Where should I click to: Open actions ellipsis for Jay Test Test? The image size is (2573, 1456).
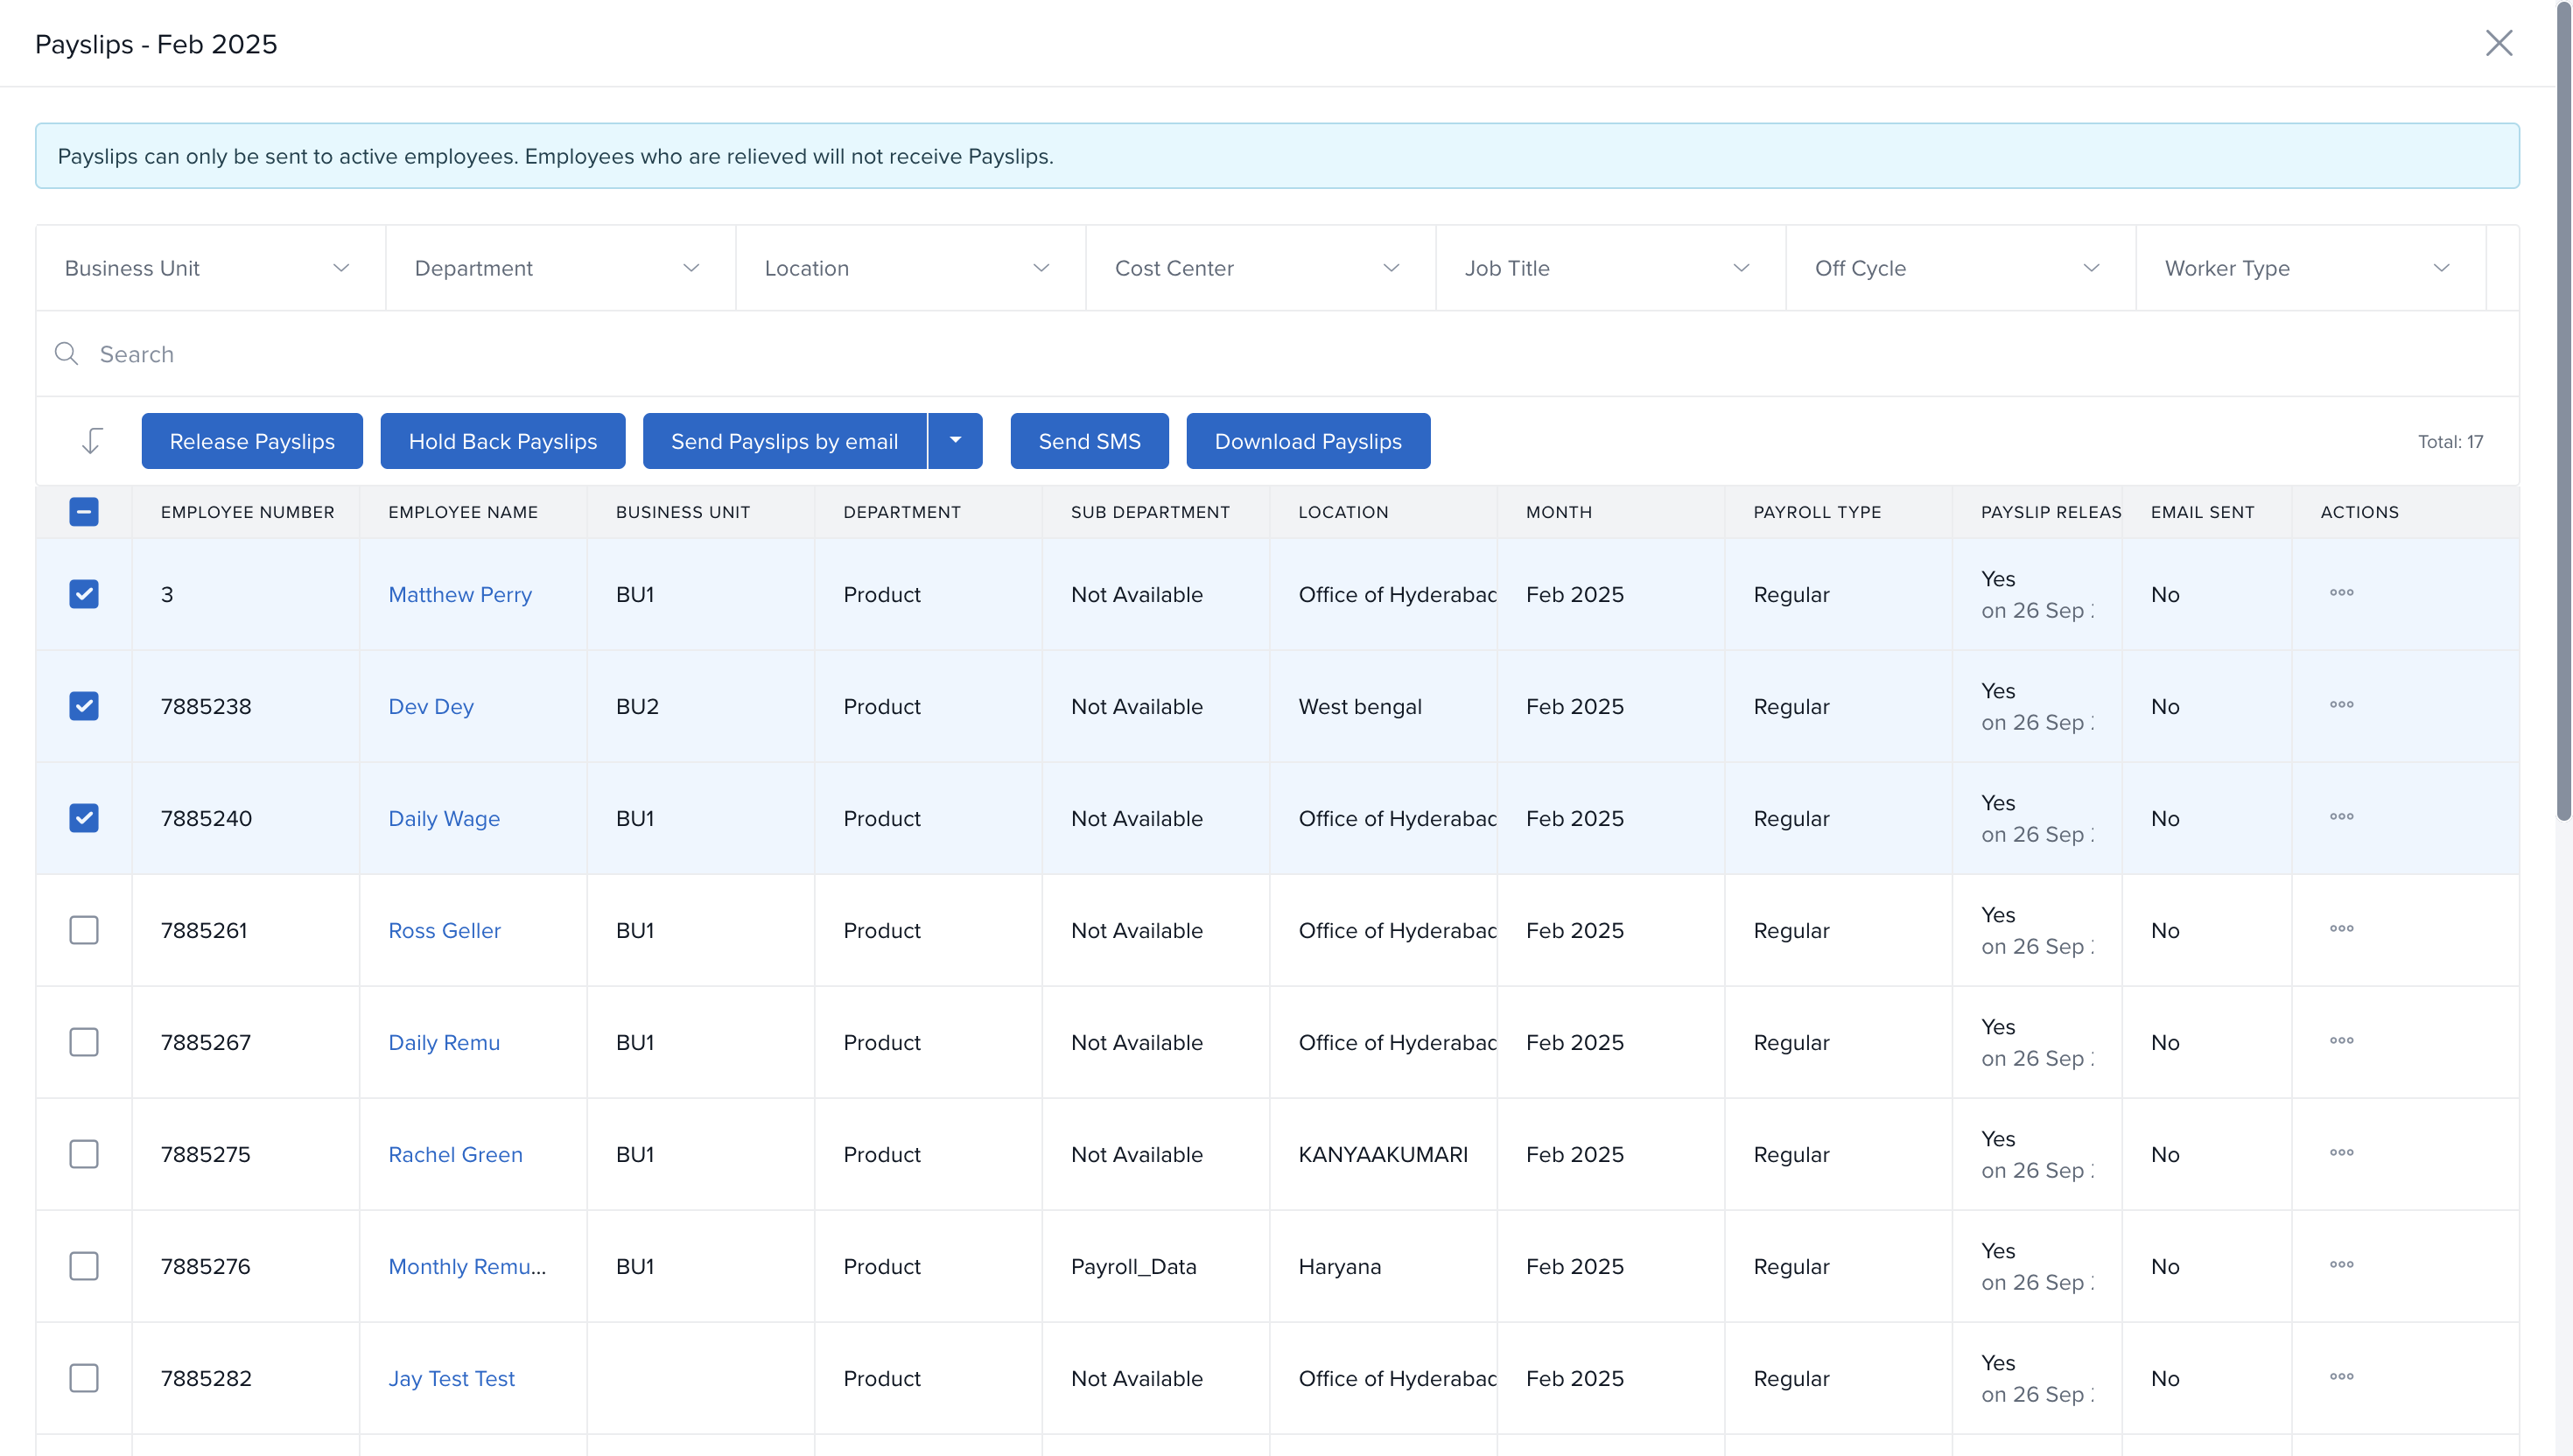coord(2340,1377)
